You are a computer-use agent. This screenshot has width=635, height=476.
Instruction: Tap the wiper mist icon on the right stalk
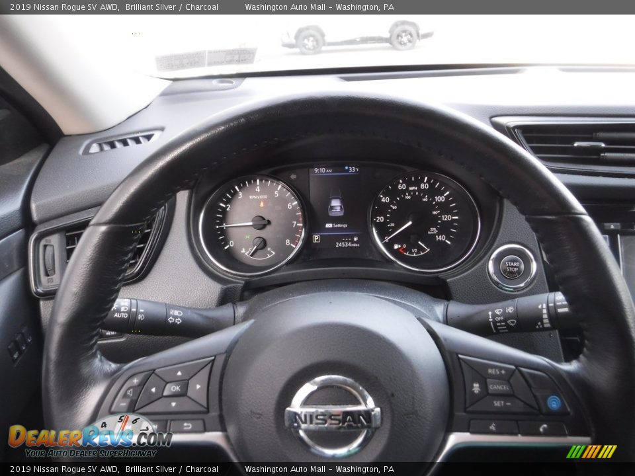pyautogui.click(x=499, y=311)
